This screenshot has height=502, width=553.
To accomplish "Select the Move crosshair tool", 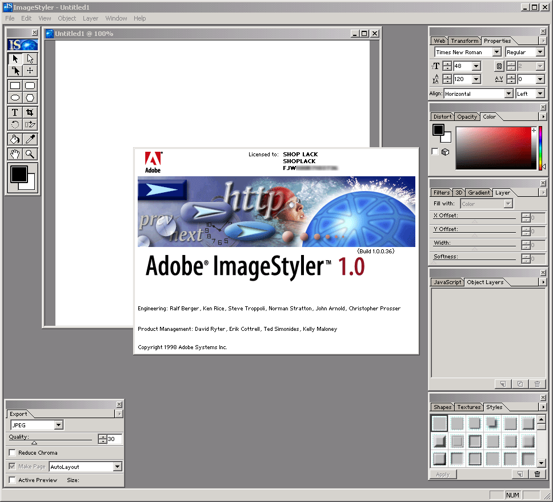I will pos(30,71).
